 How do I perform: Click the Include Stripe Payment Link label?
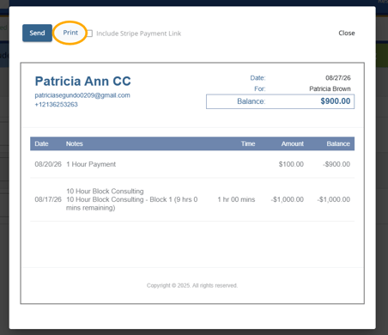pyautogui.click(x=138, y=33)
